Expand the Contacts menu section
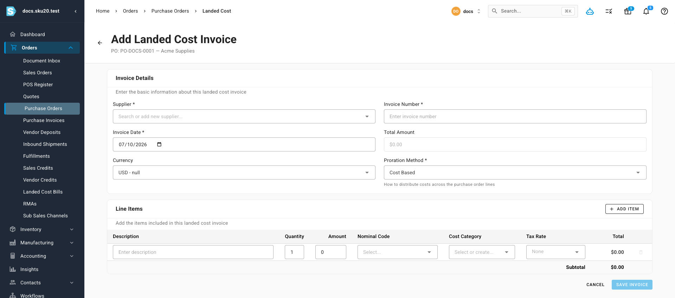Image resolution: width=675 pixels, height=298 pixels. pyautogui.click(x=72, y=283)
